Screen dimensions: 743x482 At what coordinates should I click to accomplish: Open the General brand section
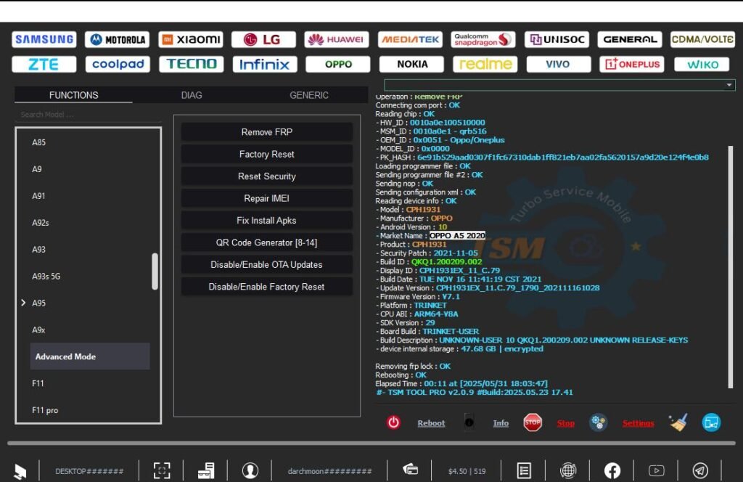(630, 39)
